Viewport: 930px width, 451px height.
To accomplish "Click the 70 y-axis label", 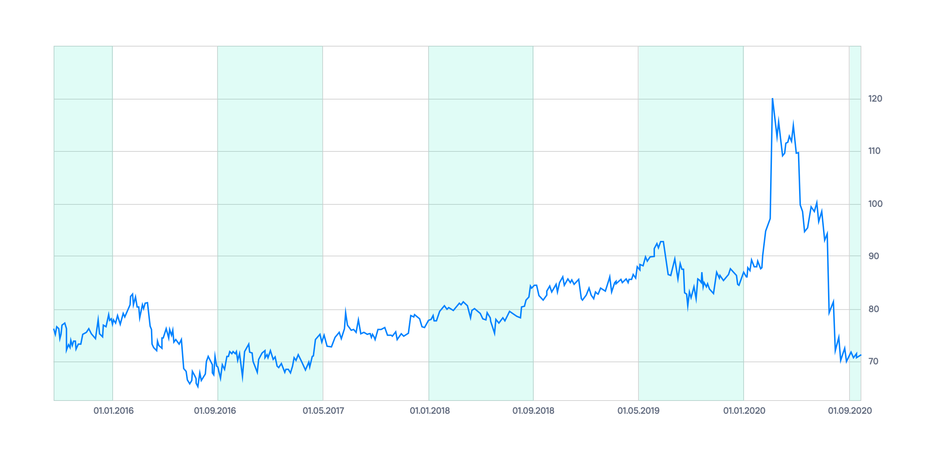I will pos(873,362).
